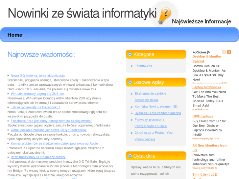Click the Desktop & Monitor Special ad

tap(207, 59)
